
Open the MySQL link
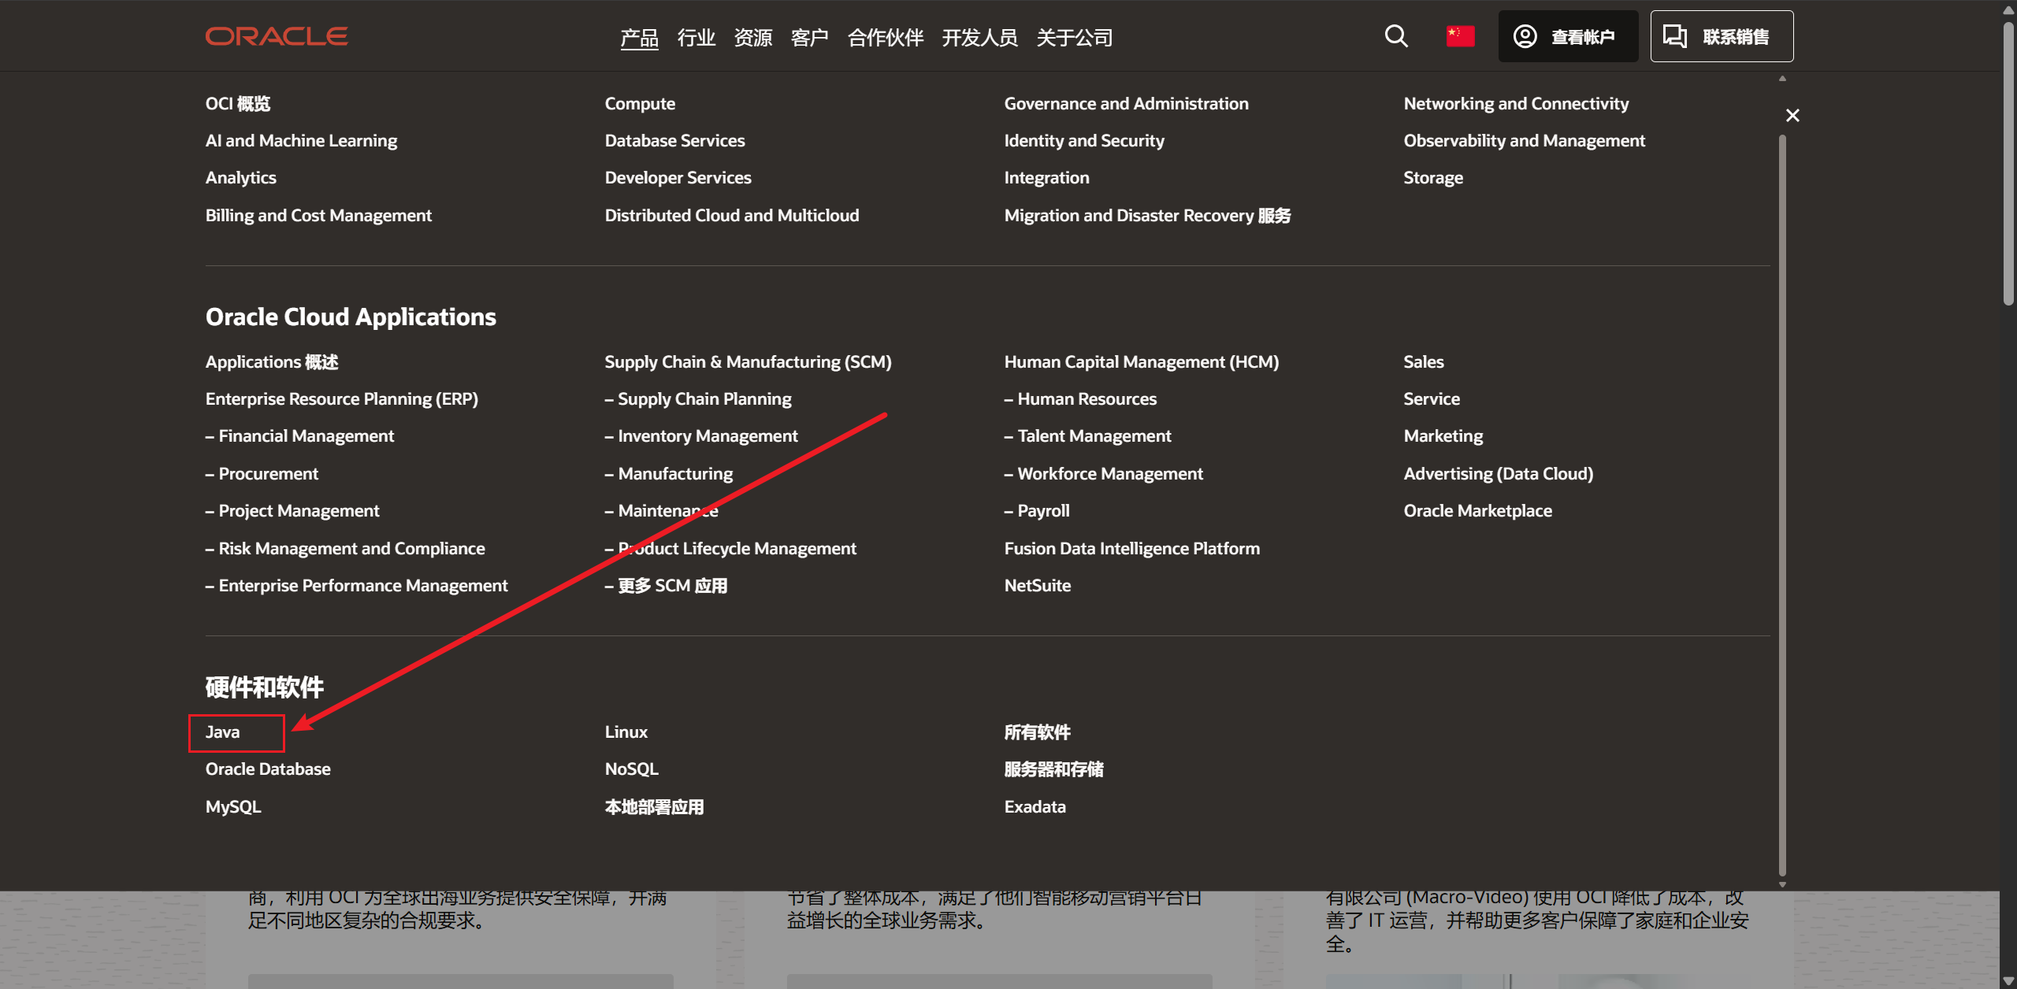pos(233,806)
